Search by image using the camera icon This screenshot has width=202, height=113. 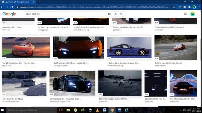109,14
